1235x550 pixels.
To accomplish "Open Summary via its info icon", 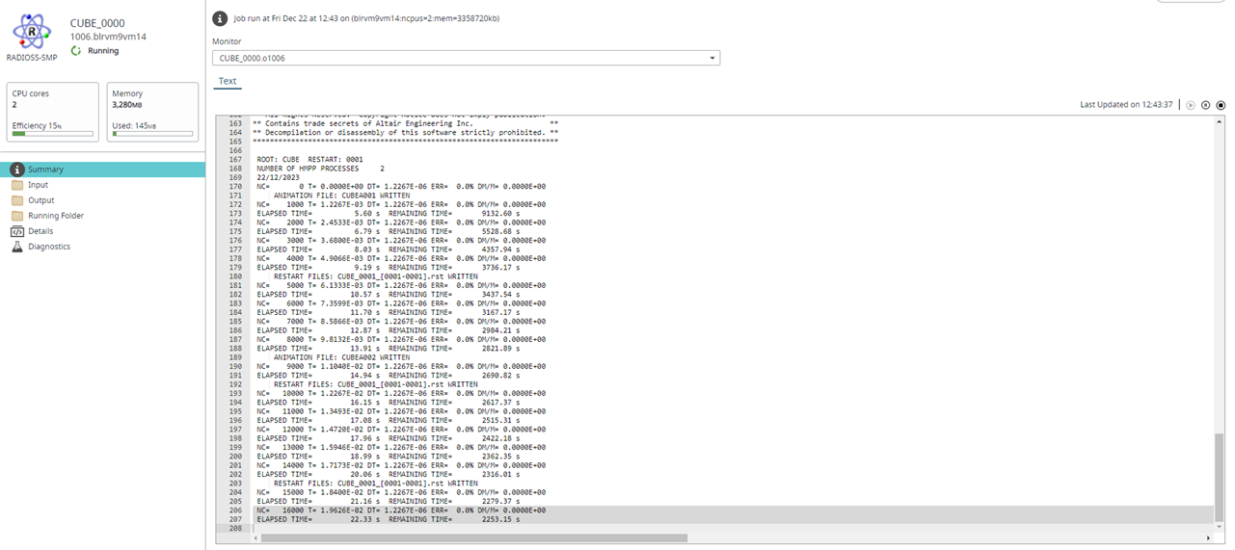I will [17, 170].
